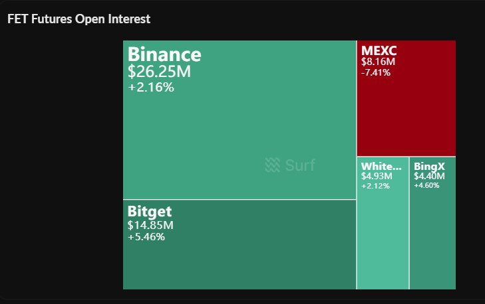Viewport: 485px width, 304px height.
Task: Click the Surf watermark text
Action: click(x=300, y=165)
